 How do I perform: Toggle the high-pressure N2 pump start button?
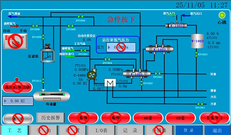point(17,87)
